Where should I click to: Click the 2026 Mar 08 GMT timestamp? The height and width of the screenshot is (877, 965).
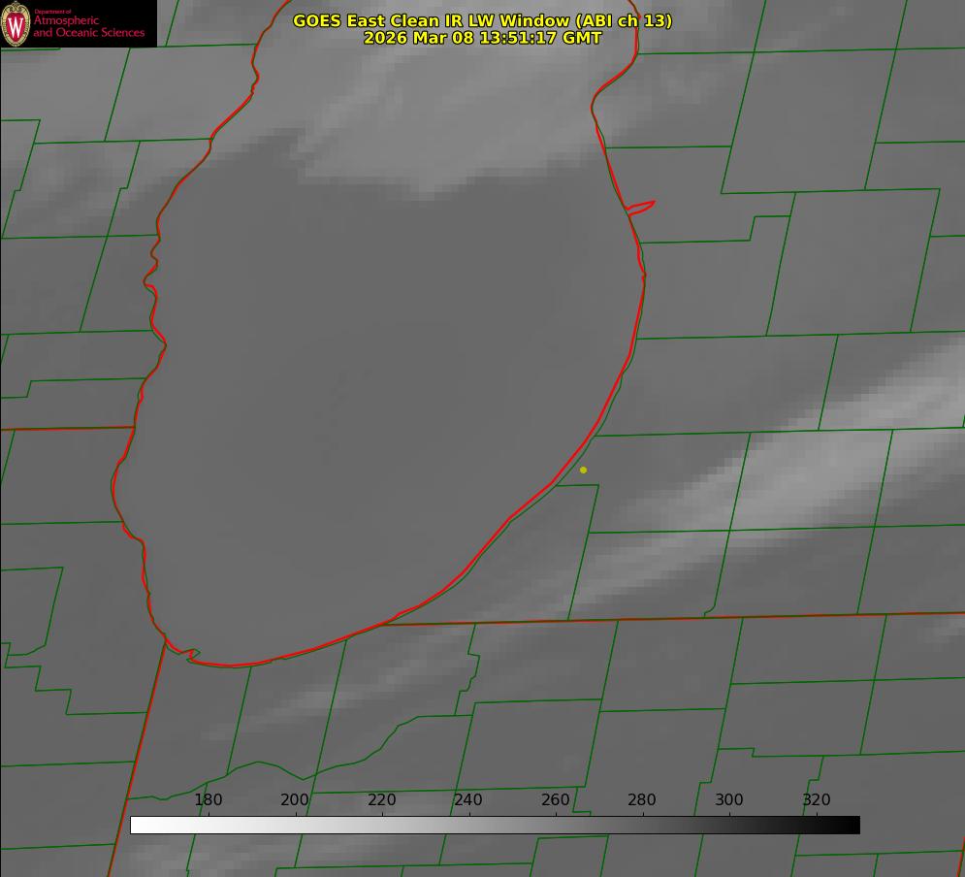482,38
